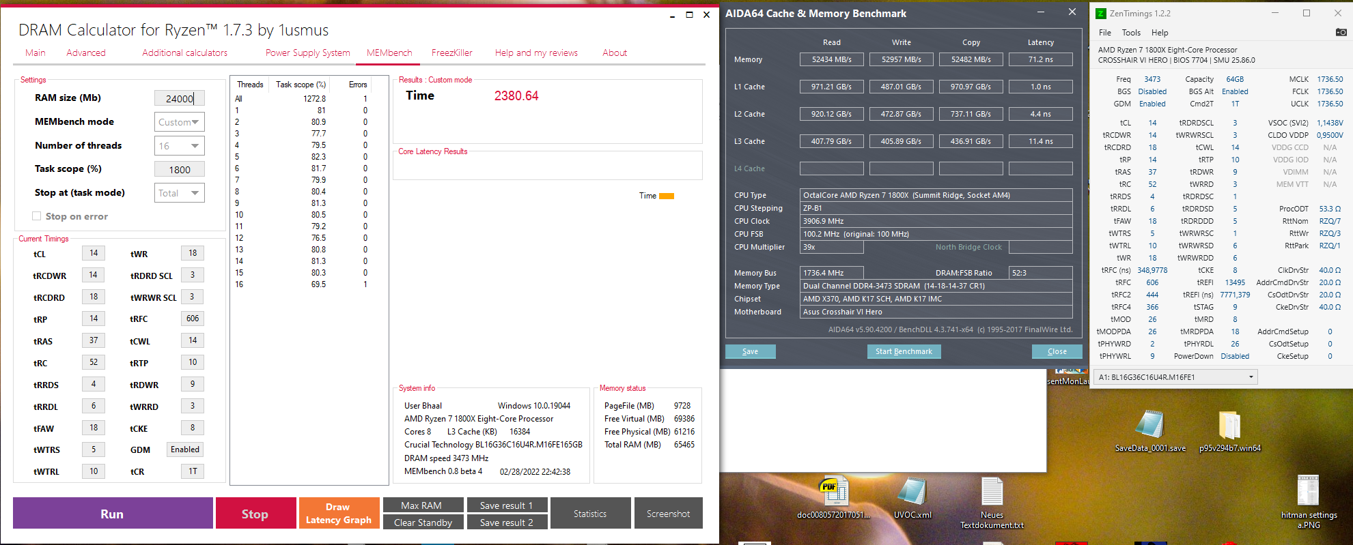Click ZenTimings MCLK 1736.50 value

tap(1330, 79)
